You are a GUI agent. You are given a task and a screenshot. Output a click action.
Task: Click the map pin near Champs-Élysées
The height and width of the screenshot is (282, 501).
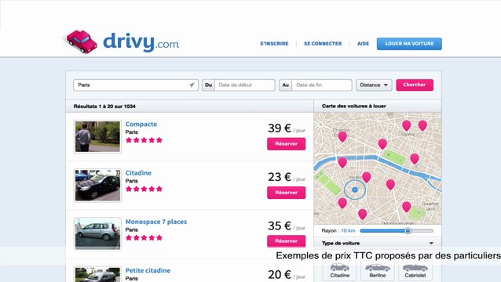342,136
